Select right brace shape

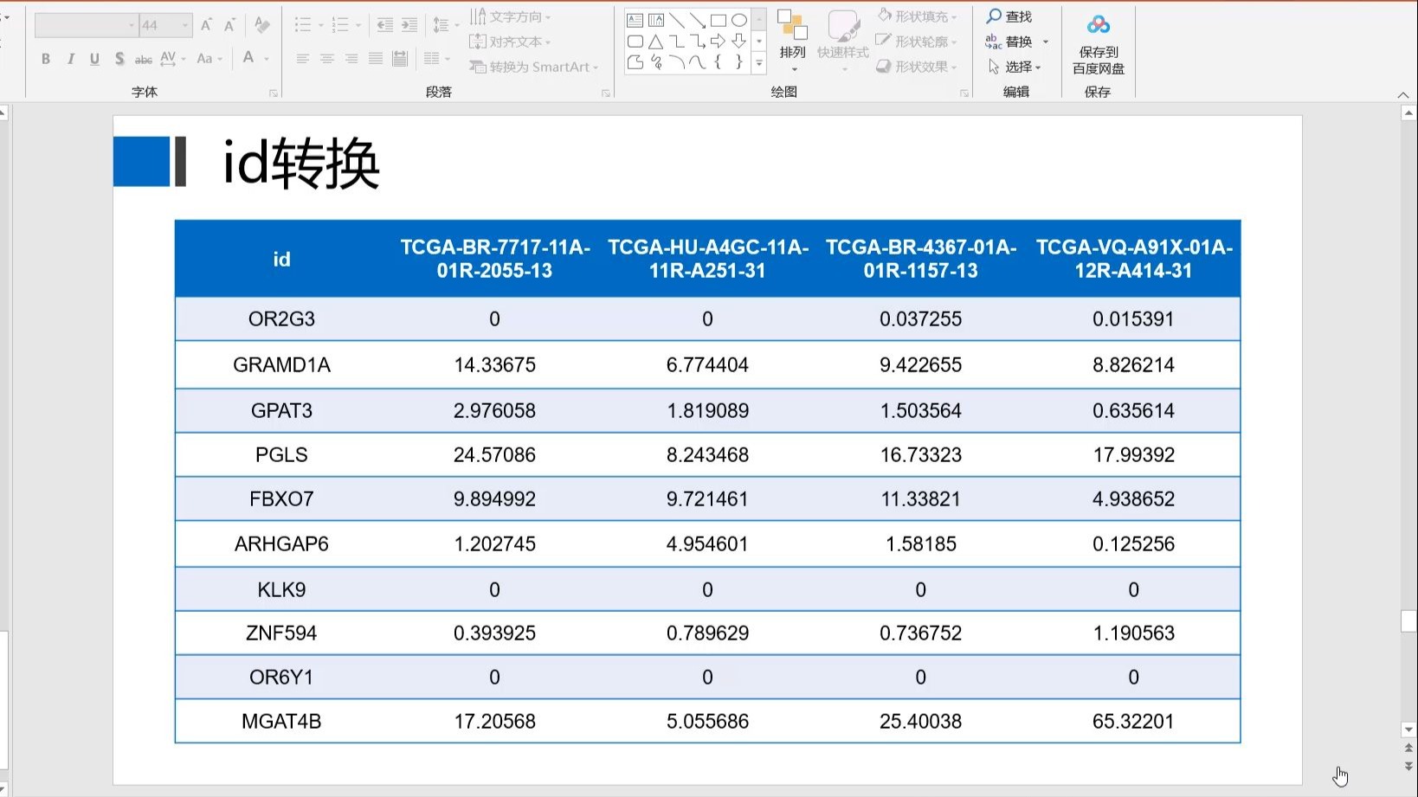coord(738,61)
